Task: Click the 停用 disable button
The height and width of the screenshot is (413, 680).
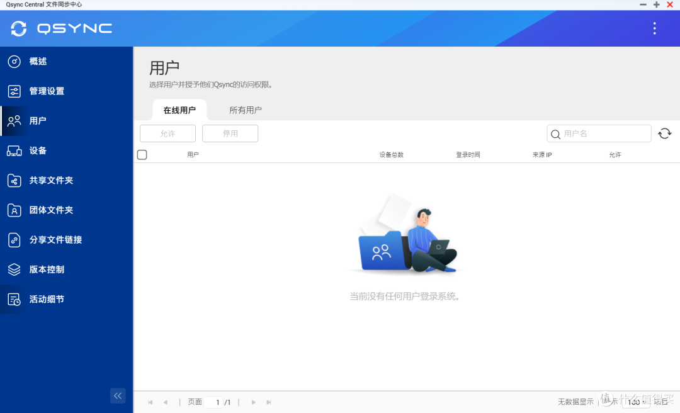Action: pyautogui.click(x=230, y=133)
